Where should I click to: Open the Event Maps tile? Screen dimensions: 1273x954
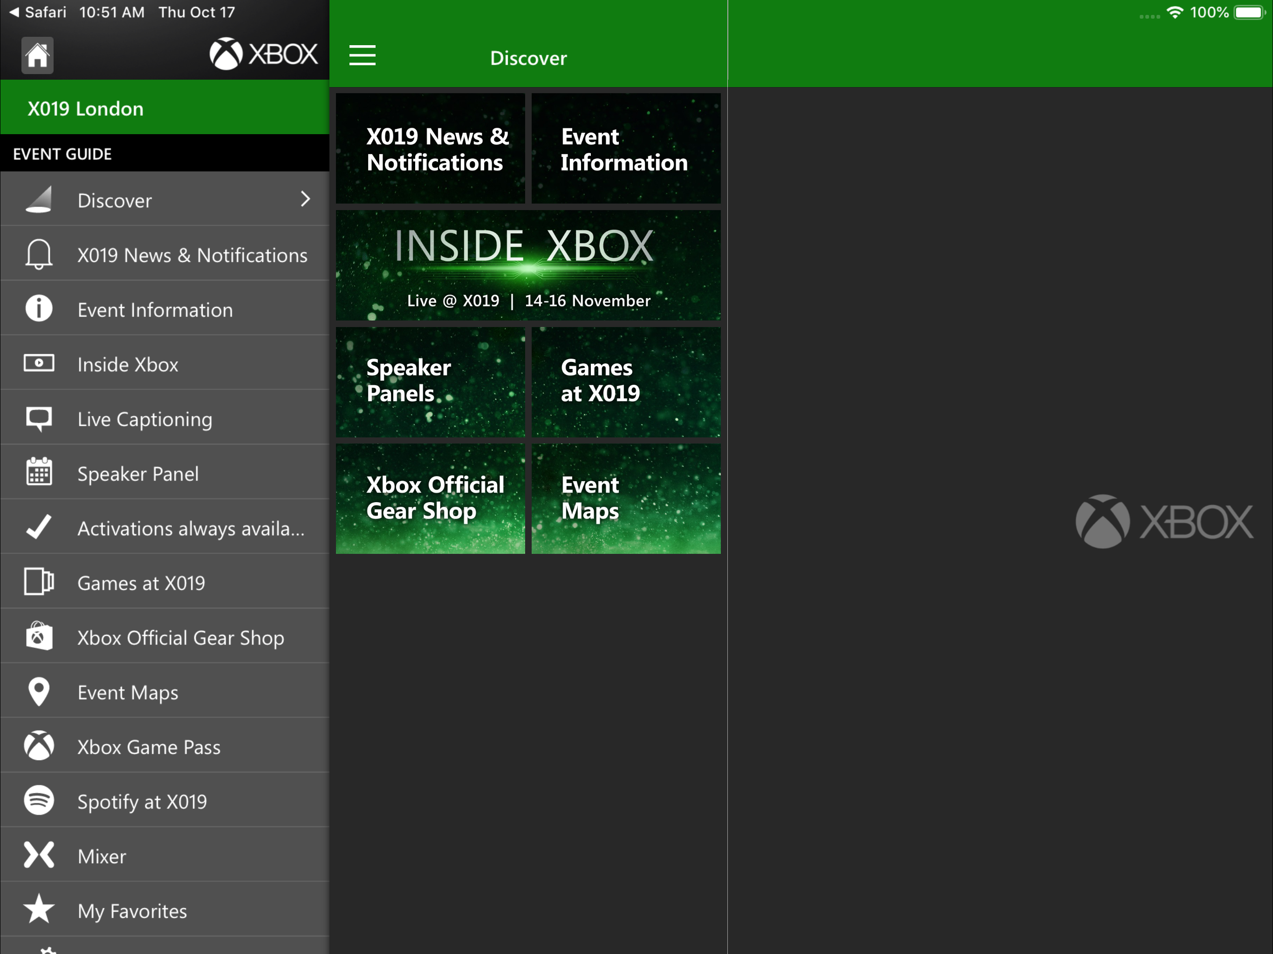click(x=626, y=499)
